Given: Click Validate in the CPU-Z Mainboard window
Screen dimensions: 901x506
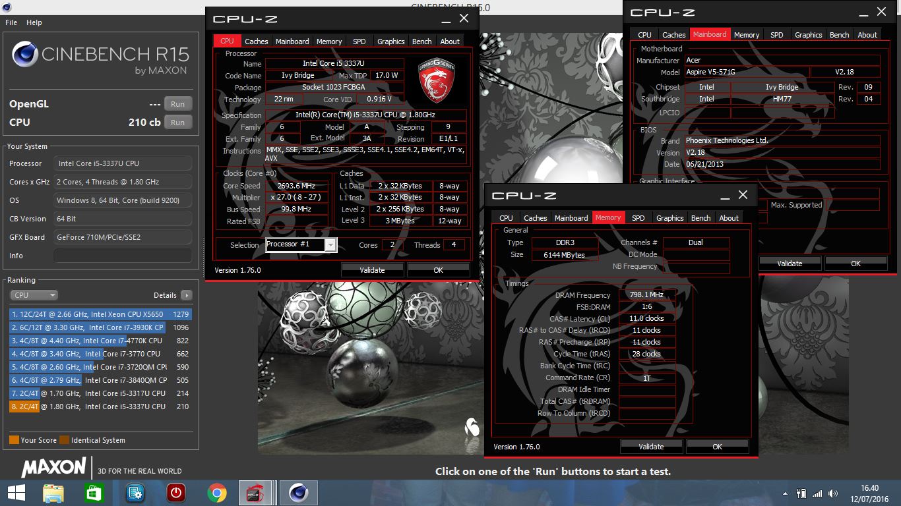Looking at the screenshot, I should point(790,263).
